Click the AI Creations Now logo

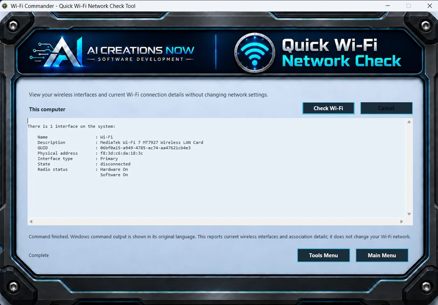112,53
